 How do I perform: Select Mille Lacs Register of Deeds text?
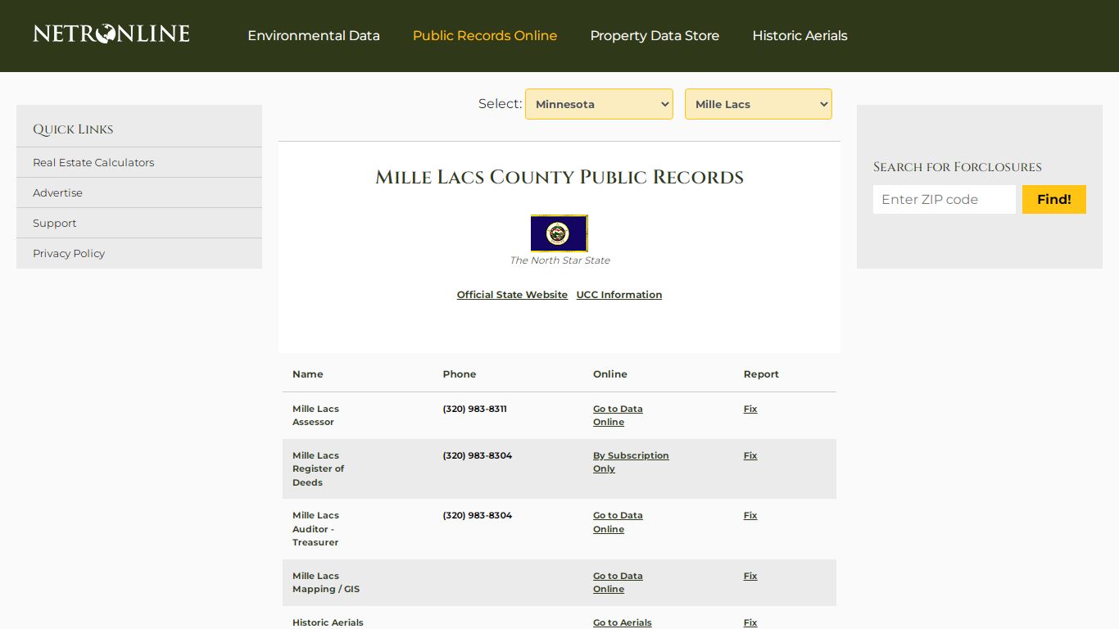[318, 468]
